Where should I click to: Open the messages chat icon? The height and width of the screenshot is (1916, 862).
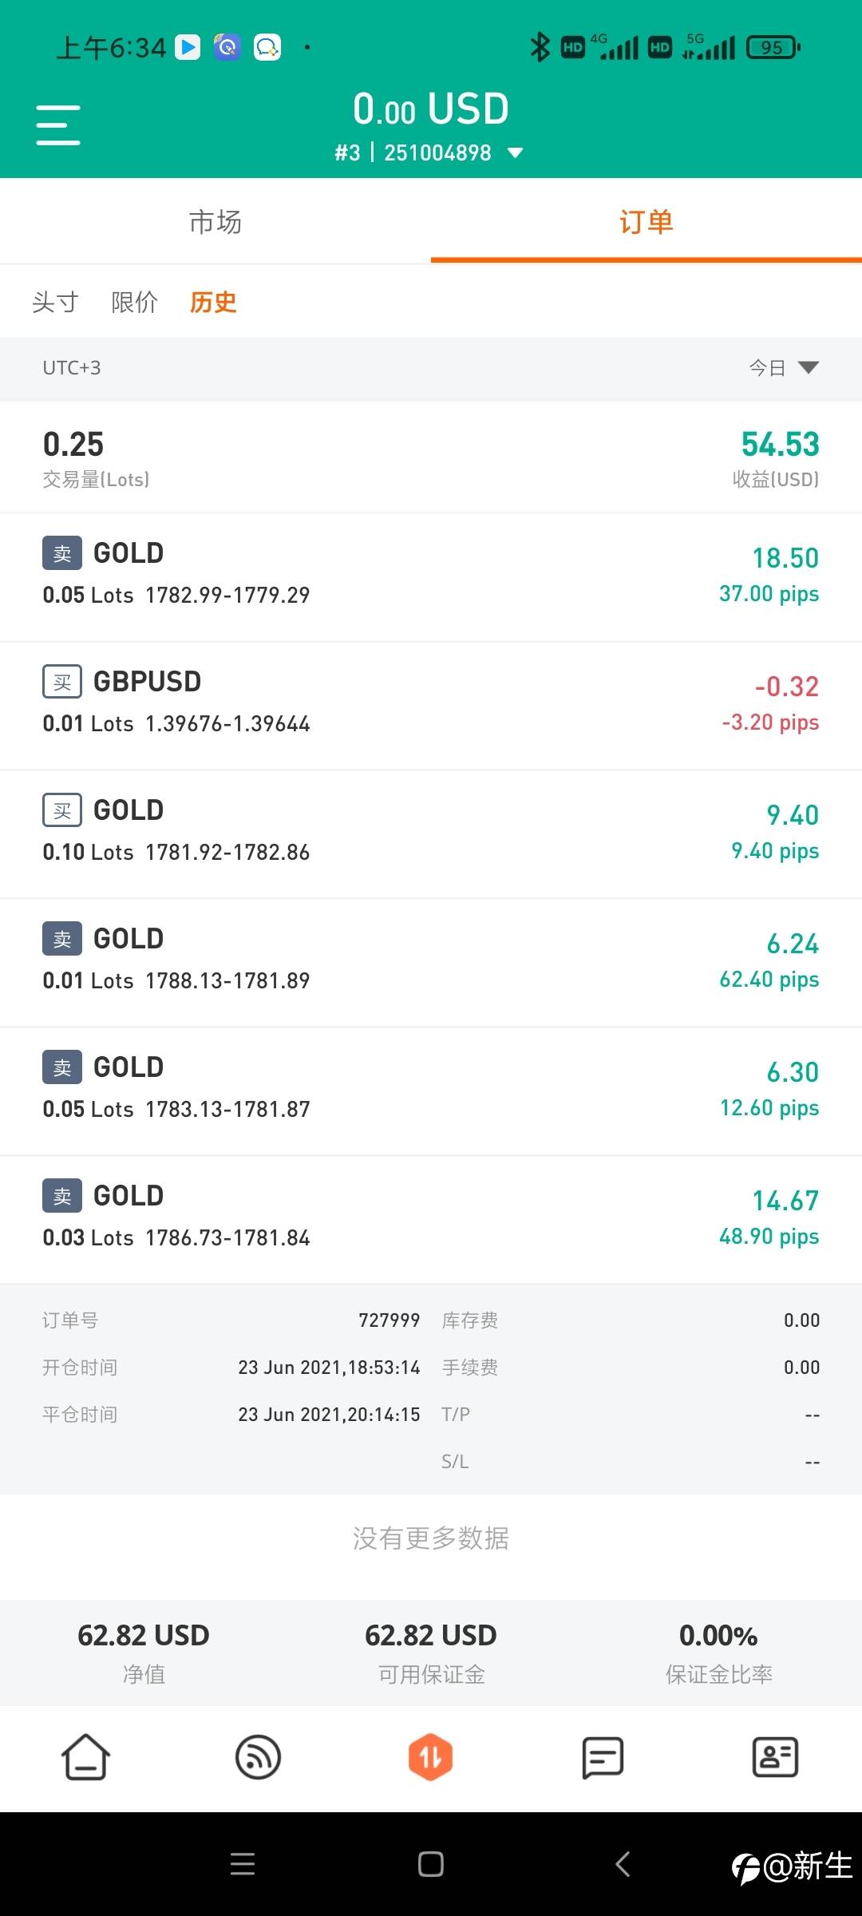tap(603, 1757)
